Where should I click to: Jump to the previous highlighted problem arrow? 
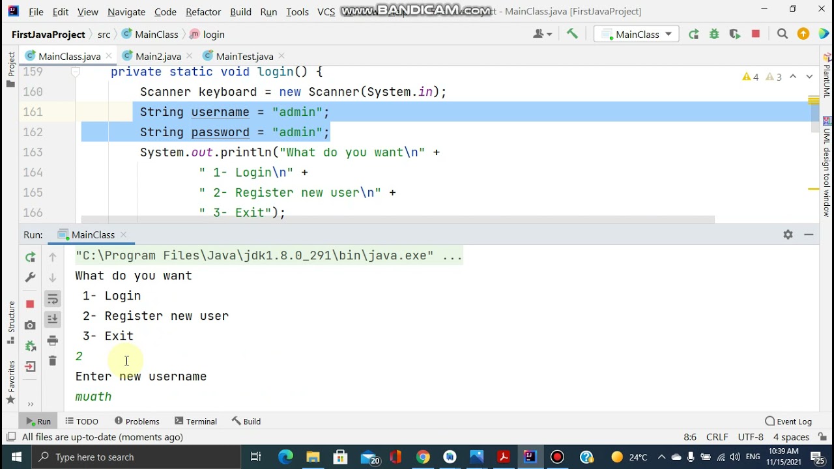click(793, 77)
